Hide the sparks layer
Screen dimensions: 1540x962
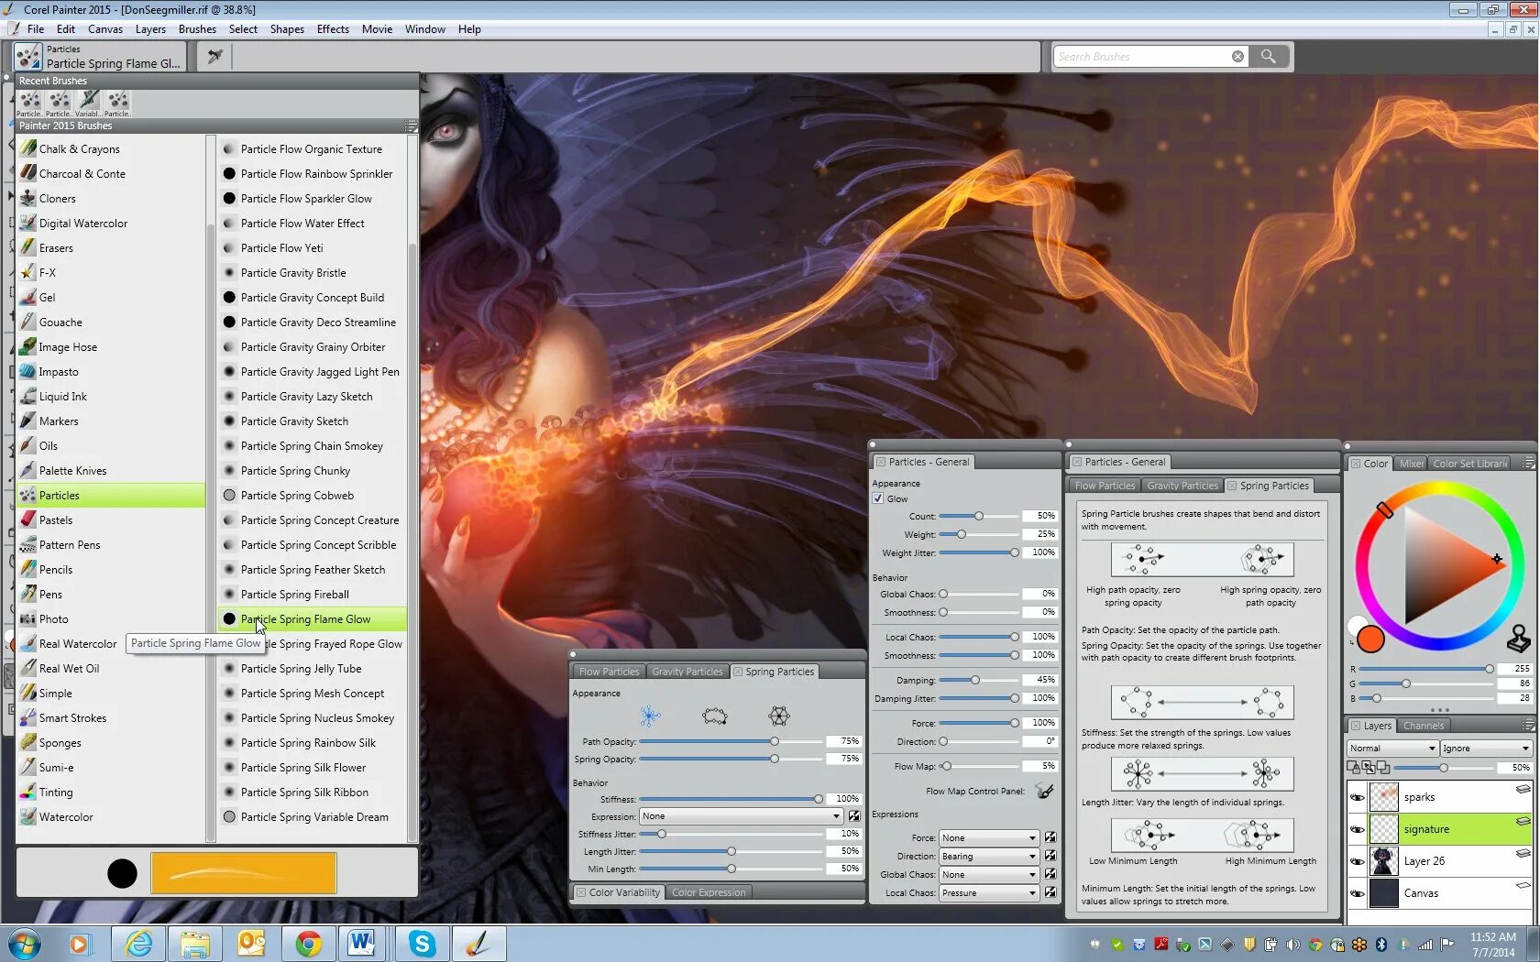(1357, 797)
